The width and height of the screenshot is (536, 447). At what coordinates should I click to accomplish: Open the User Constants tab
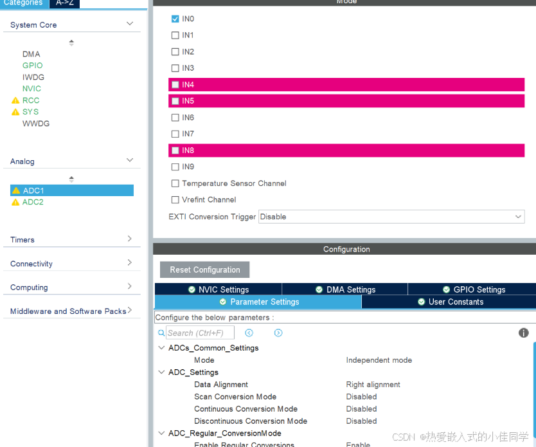pos(449,302)
